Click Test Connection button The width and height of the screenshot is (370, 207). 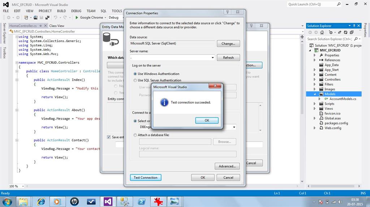pyautogui.click(x=146, y=177)
